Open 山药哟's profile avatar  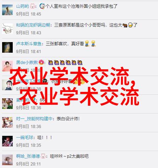pos(7,10)
